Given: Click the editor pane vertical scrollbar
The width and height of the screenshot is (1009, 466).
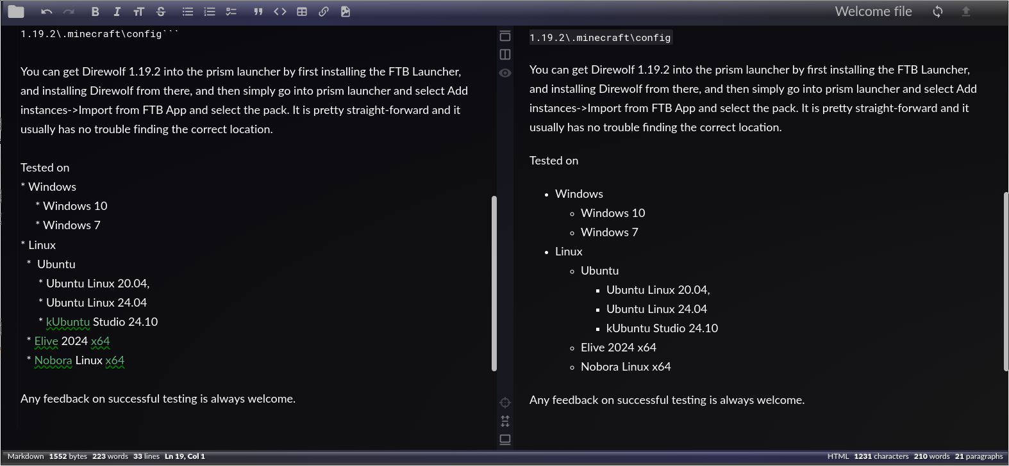Looking at the screenshot, I should click(x=494, y=283).
